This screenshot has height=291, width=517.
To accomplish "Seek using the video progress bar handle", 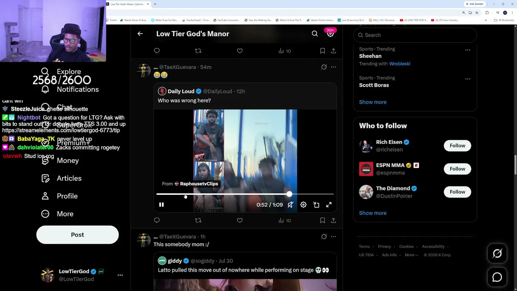I will pyautogui.click(x=289, y=194).
